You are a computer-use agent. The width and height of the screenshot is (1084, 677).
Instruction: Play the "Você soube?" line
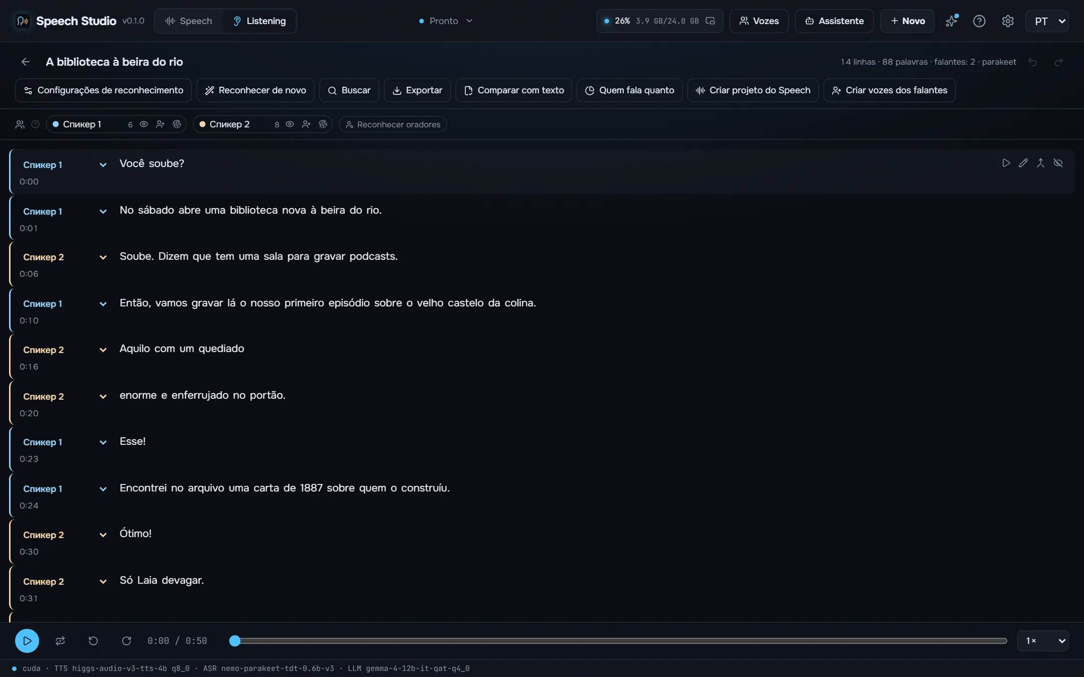click(x=1006, y=163)
